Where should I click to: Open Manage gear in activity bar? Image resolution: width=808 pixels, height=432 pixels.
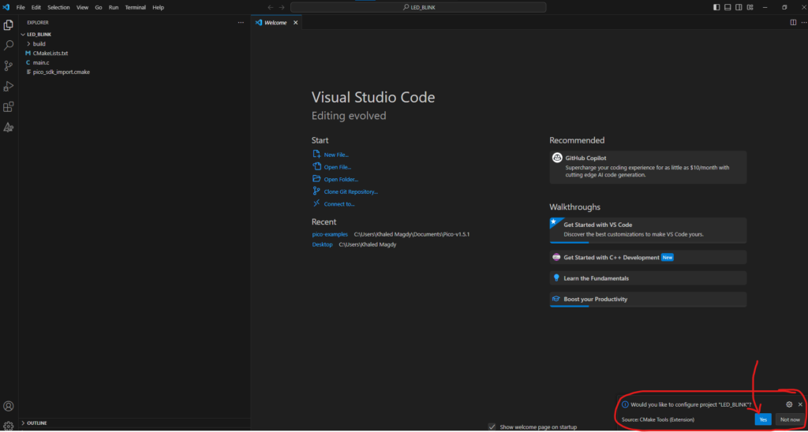pyautogui.click(x=9, y=426)
